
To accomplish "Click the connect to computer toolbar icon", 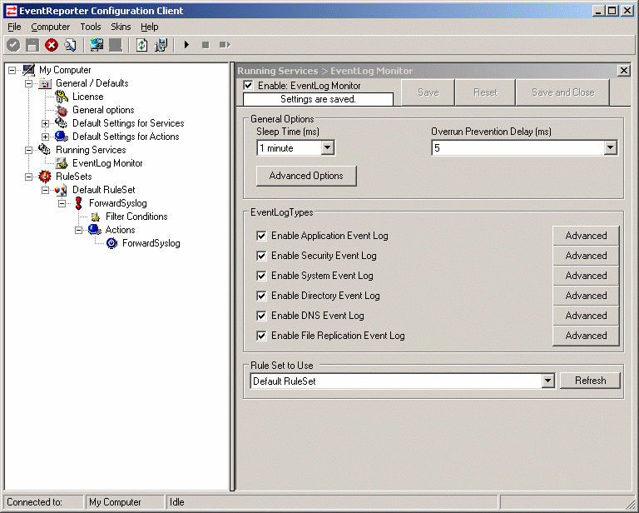I will [x=97, y=45].
